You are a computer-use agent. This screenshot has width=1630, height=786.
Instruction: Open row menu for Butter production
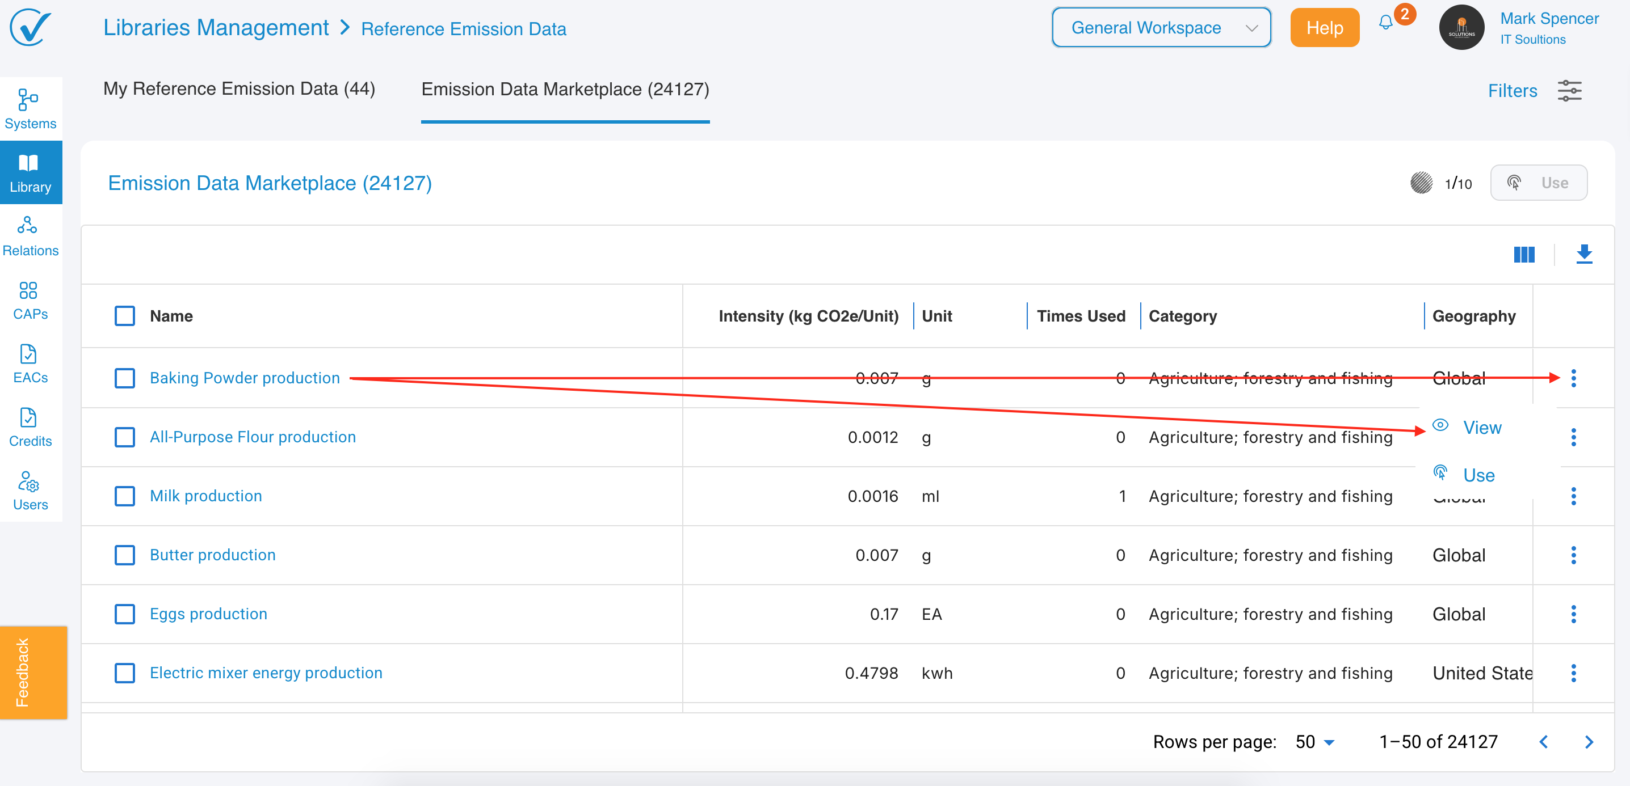1573,555
